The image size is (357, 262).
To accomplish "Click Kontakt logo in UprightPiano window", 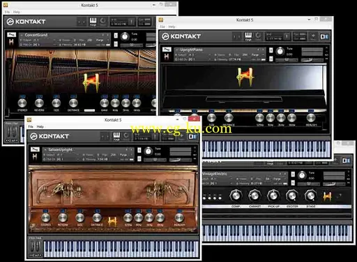I will pos(181,36).
